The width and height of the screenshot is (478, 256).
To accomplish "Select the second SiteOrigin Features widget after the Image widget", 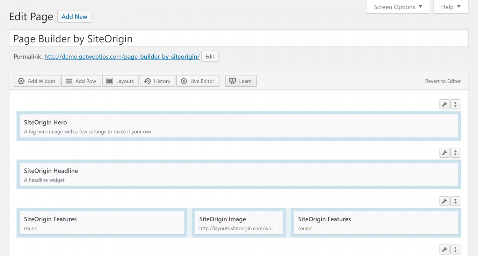I will pos(376,223).
